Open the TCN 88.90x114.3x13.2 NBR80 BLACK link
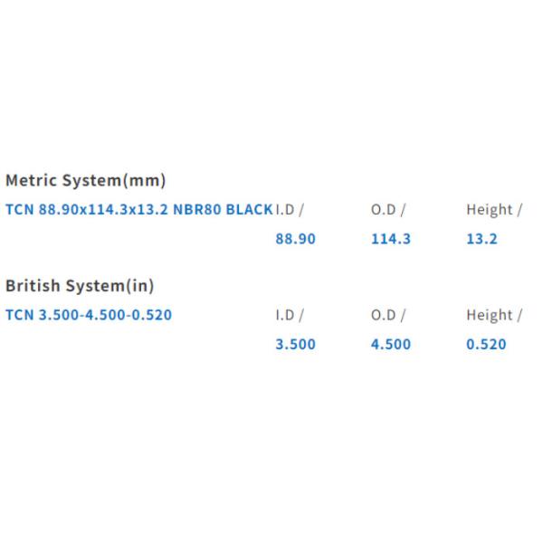Screen dimensions: 543x543 tap(138, 210)
